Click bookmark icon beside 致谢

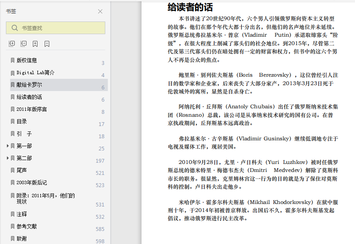click(13, 239)
